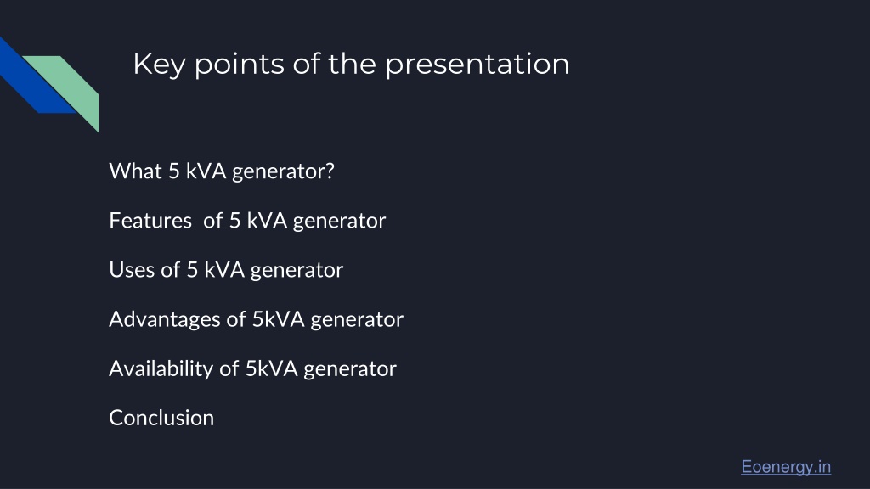Select the slide title "Key points of the presentation"
Image resolution: width=870 pixels, height=489 pixels.
point(351,65)
